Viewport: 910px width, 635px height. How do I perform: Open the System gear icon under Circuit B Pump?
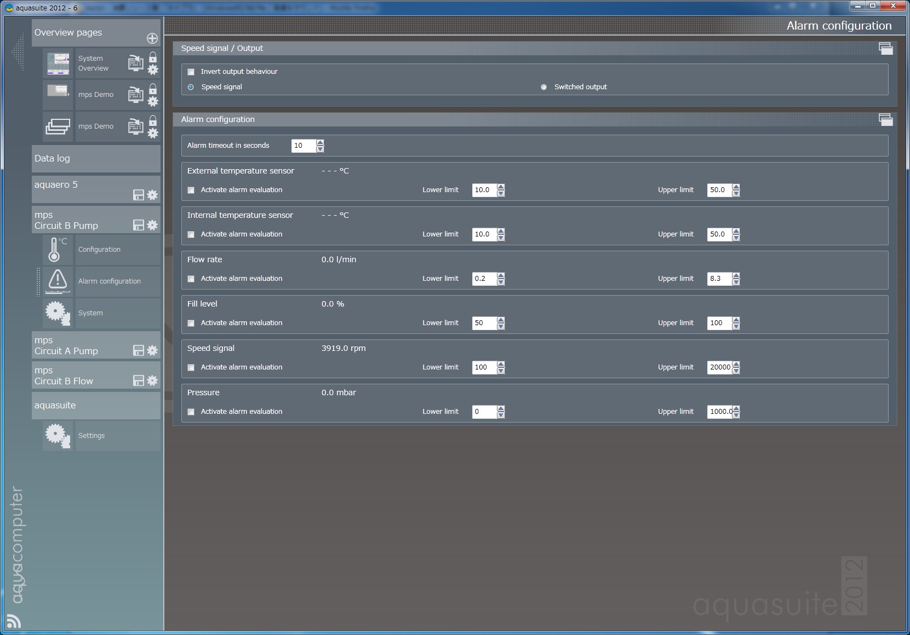[58, 313]
